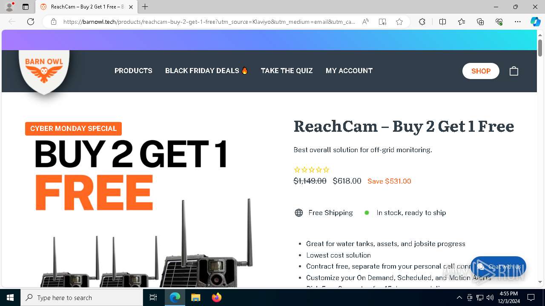The image size is (545, 306).
Task: Click the five-star rating widget
Action: tap(312, 170)
